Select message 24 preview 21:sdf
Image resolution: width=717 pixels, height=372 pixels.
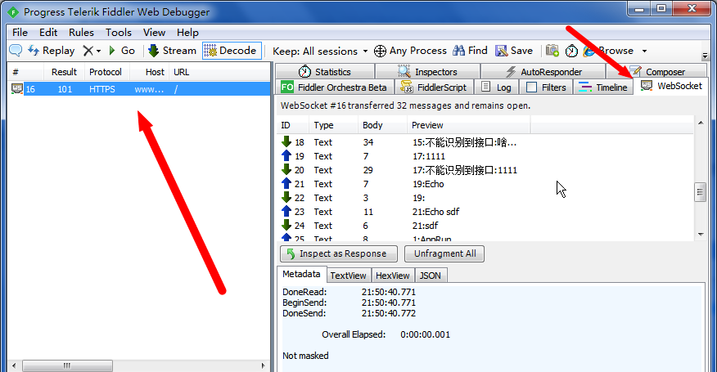(x=485, y=226)
